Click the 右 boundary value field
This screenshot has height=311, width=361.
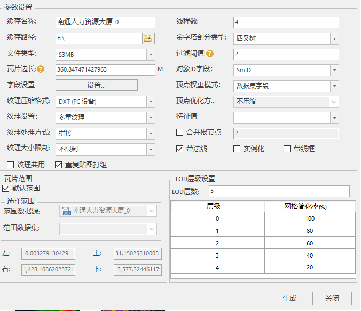click(x=48, y=269)
